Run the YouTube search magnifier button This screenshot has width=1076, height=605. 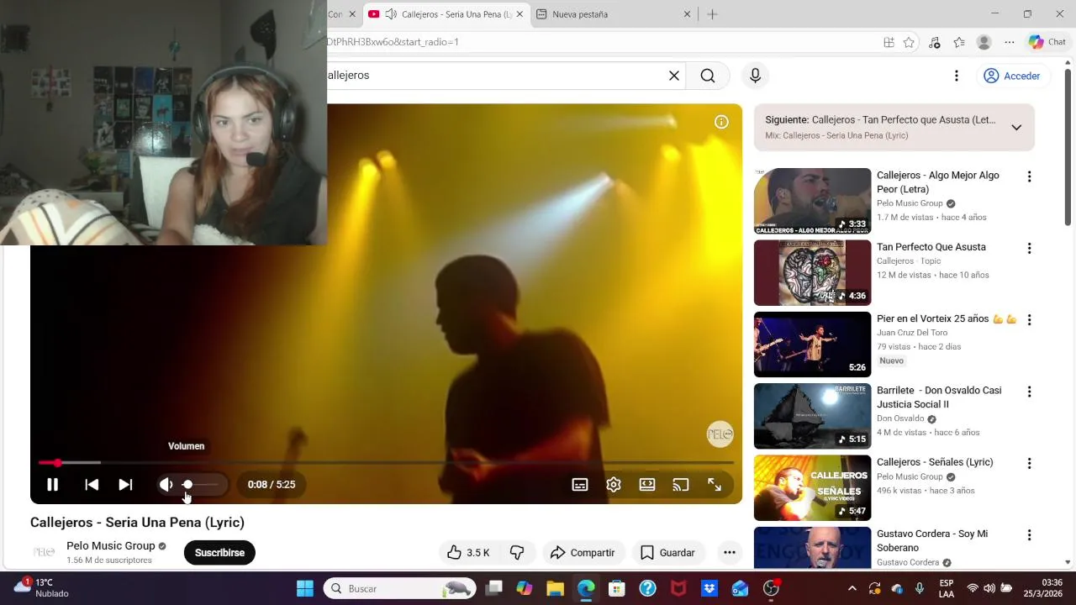point(708,76)
